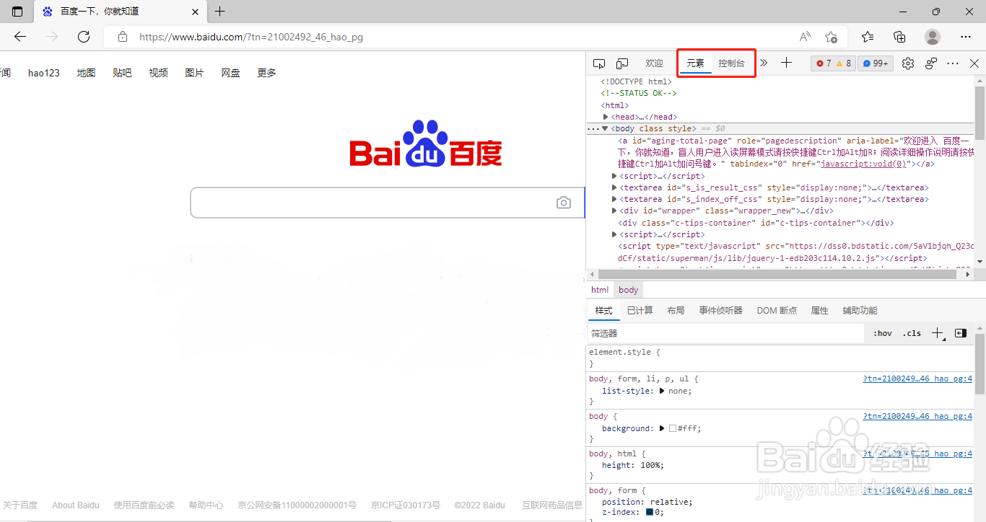Add page to favorites star-plus icon
The height and width of the screenshot is (522, 986).
coord(831,37)
